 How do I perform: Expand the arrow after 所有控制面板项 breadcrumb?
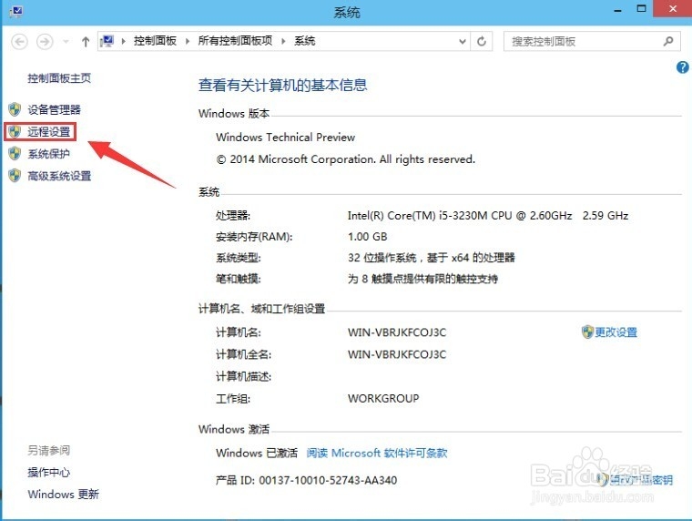[283, 42]
